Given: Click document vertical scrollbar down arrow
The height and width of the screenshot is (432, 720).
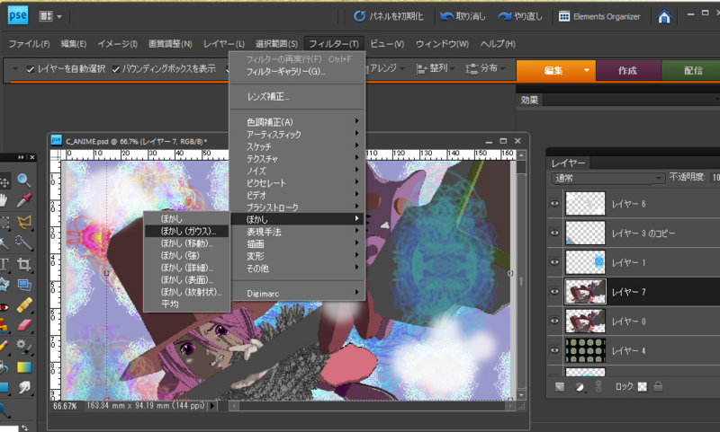Looking at the screenshot, I should click(x=521, y=394).
